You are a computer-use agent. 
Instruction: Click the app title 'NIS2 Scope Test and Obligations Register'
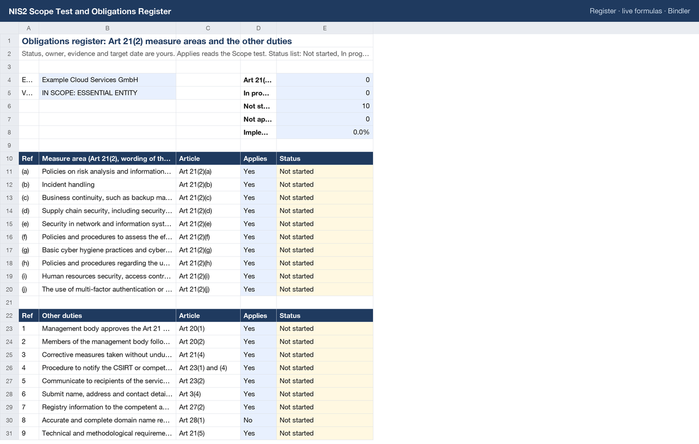pyautogui.click(x=90, y=11)
